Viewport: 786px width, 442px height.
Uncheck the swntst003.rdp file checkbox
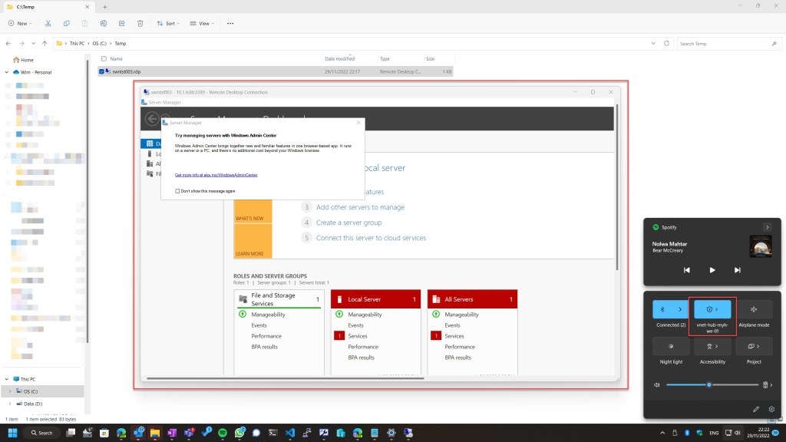tap(101, 71)
